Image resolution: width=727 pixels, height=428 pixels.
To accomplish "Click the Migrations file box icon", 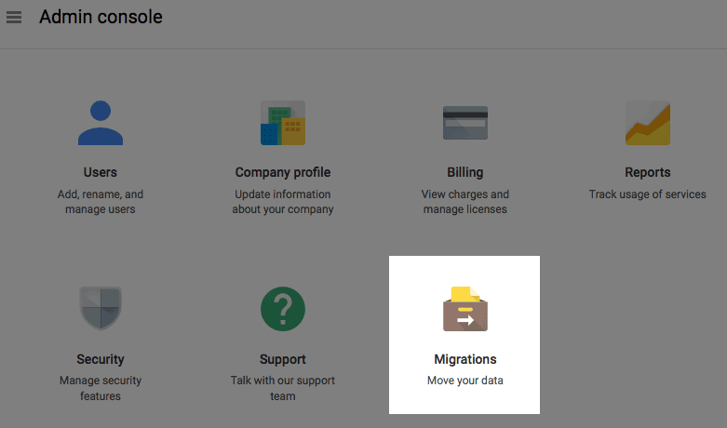I will pos(465,309).
